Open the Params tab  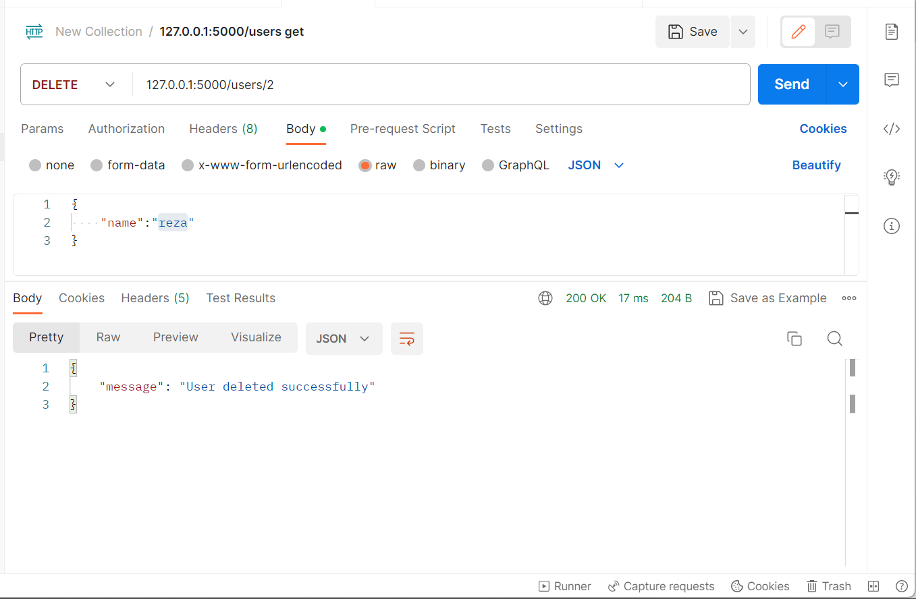pyautogui.click(x=42, y=129)
